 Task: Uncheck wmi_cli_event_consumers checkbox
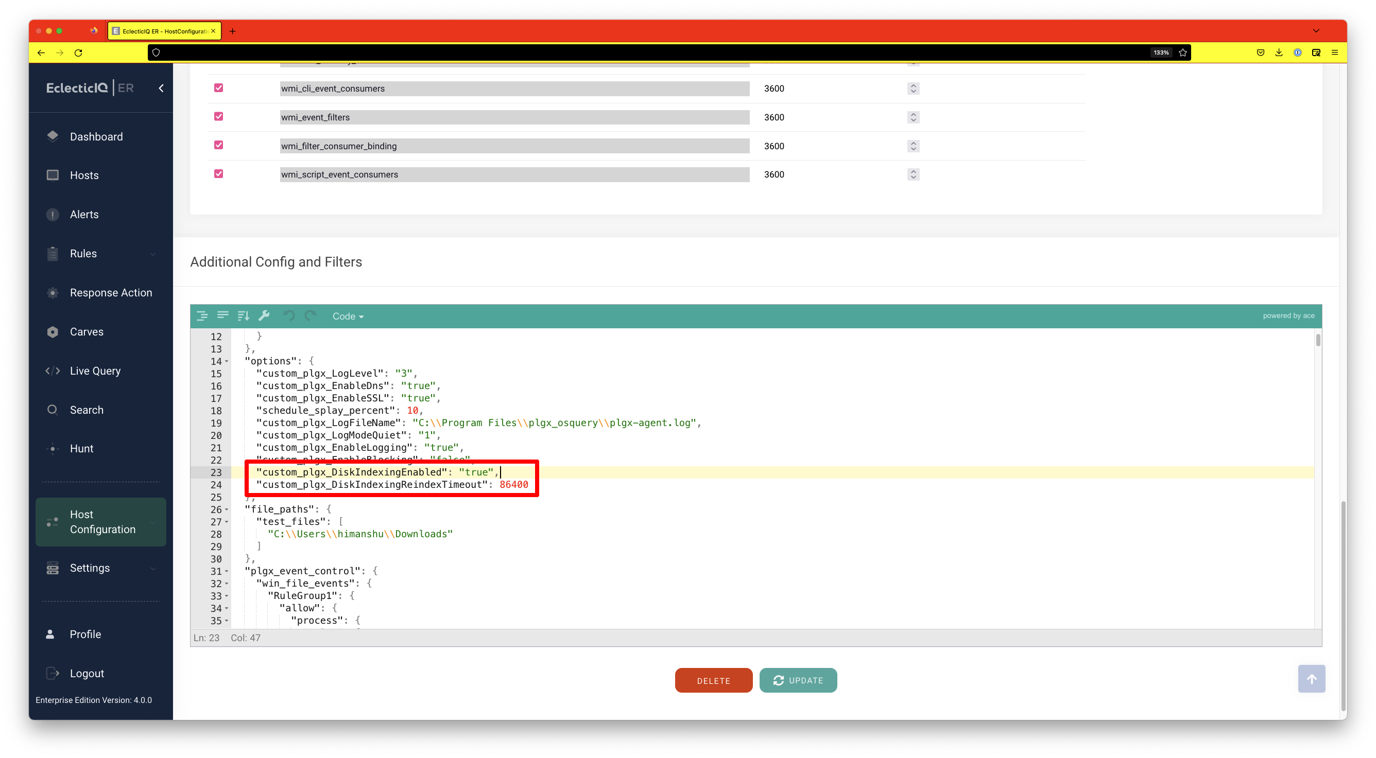pos(218,88)
